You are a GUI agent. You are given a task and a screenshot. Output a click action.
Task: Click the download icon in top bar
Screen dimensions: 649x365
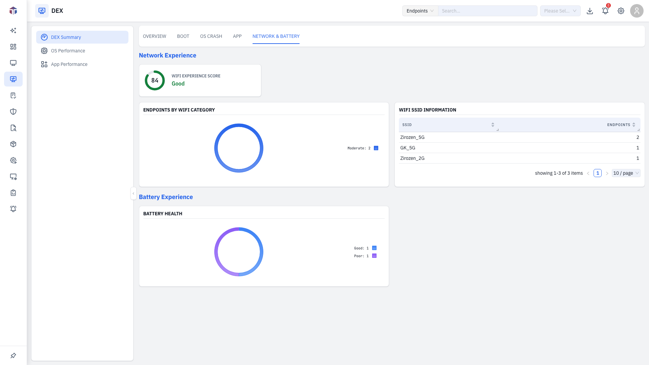click(x=590, y=11)
